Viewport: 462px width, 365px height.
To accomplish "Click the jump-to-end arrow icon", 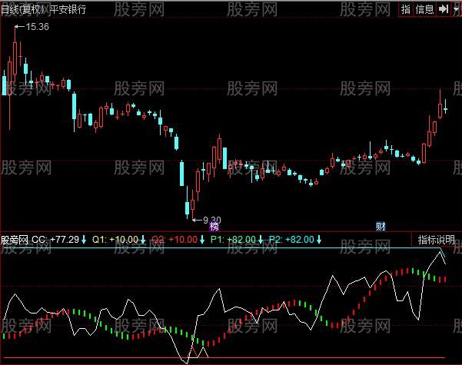I will [x=444, y=9].
